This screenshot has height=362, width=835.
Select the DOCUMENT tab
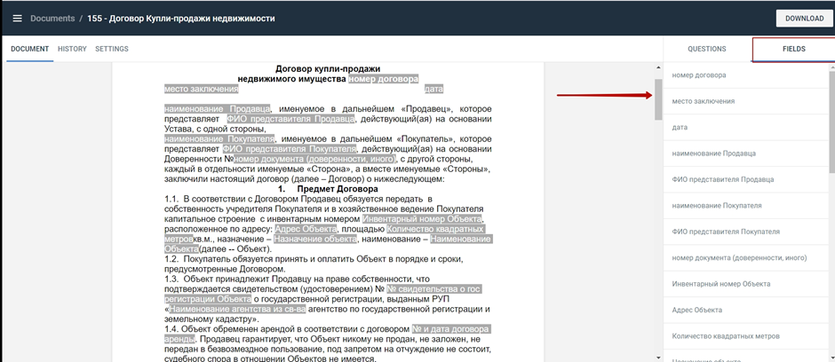(x=29, y=49)
